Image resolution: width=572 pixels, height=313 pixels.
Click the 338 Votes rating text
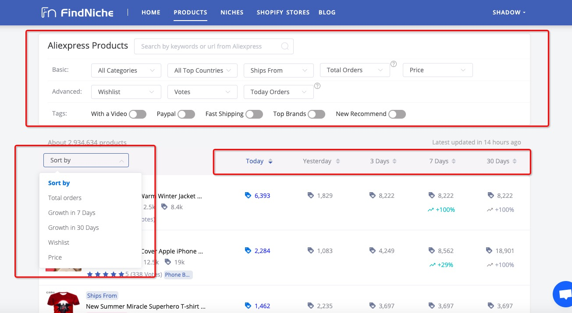click(x=146, y=274)
